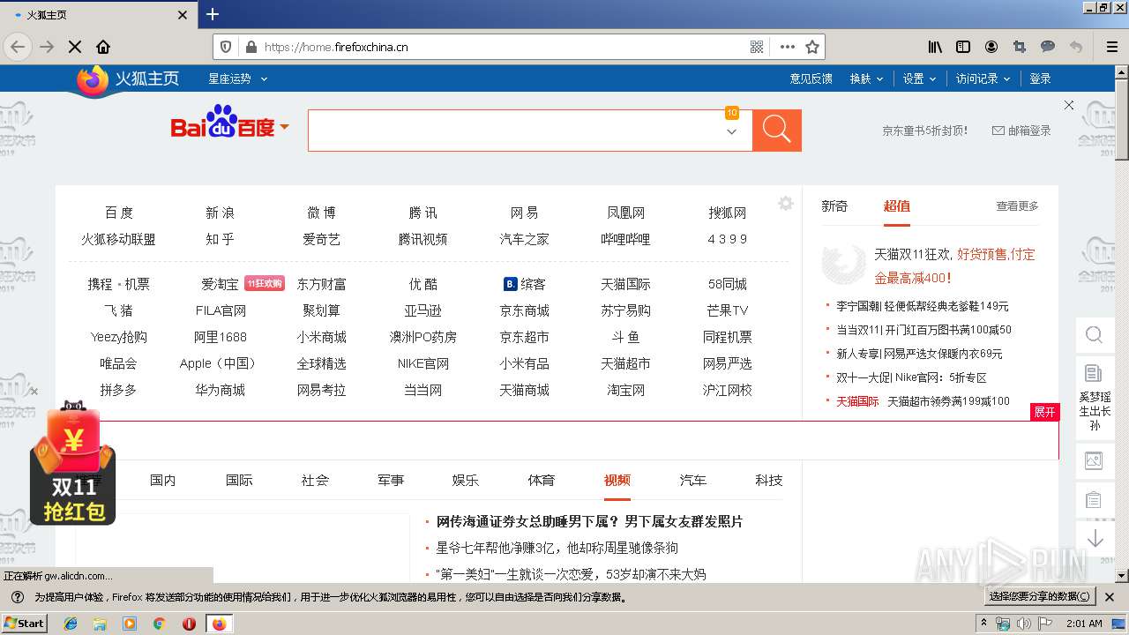Expand the 星座运势 dropdown
1129x635 pixels.
tap(237, 78)
